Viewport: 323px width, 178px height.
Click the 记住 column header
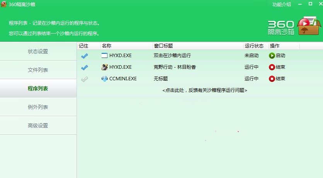click(89, 46)
